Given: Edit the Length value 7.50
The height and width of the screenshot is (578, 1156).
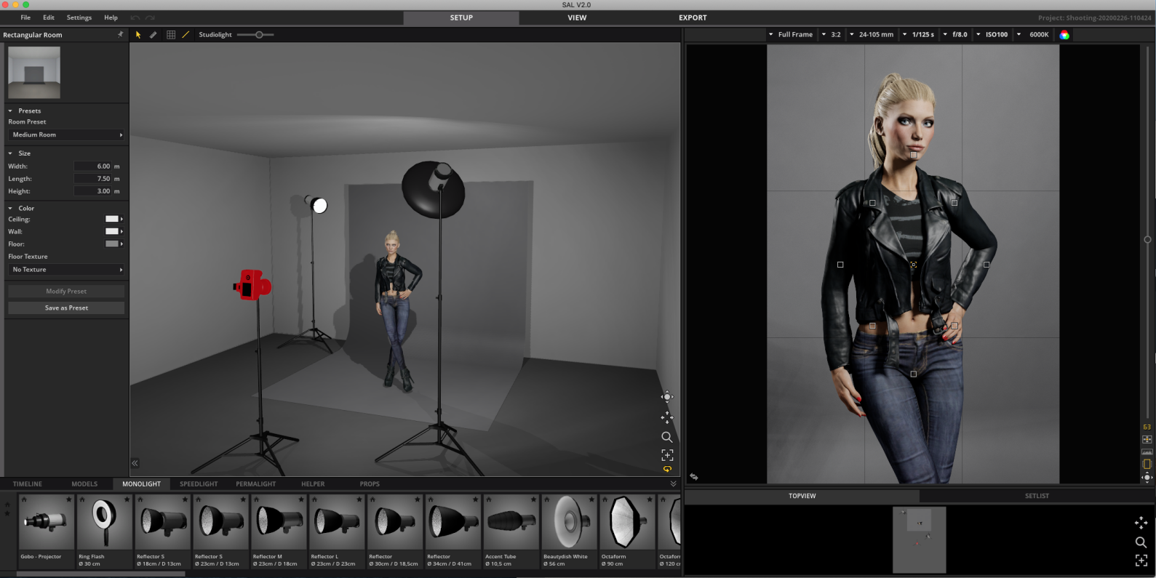Looking at the screenshot, I should (x=92, y=179).
